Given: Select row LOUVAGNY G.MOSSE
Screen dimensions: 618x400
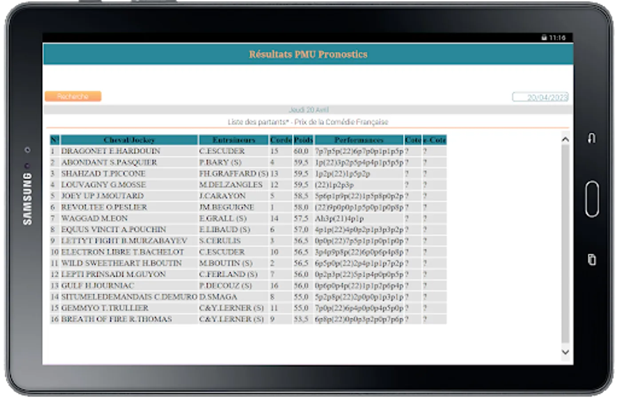Looking at the screenshot, I should 248,184.
